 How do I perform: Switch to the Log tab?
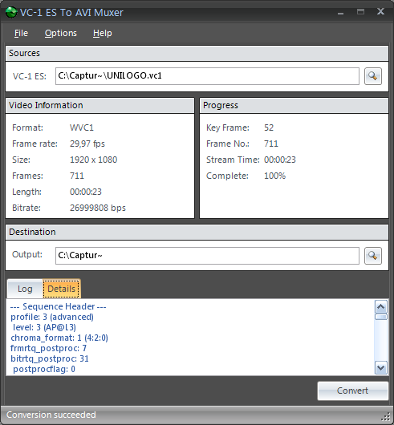click(25, 289)
